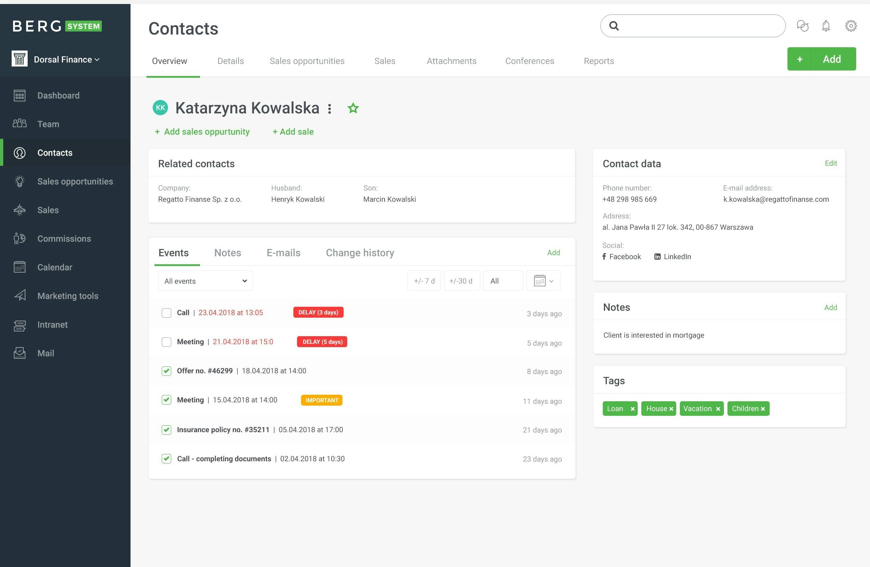This screenshot has height=567, width=870.
Task: Open the chat messages icon
Action: click(x=802, y=26)
